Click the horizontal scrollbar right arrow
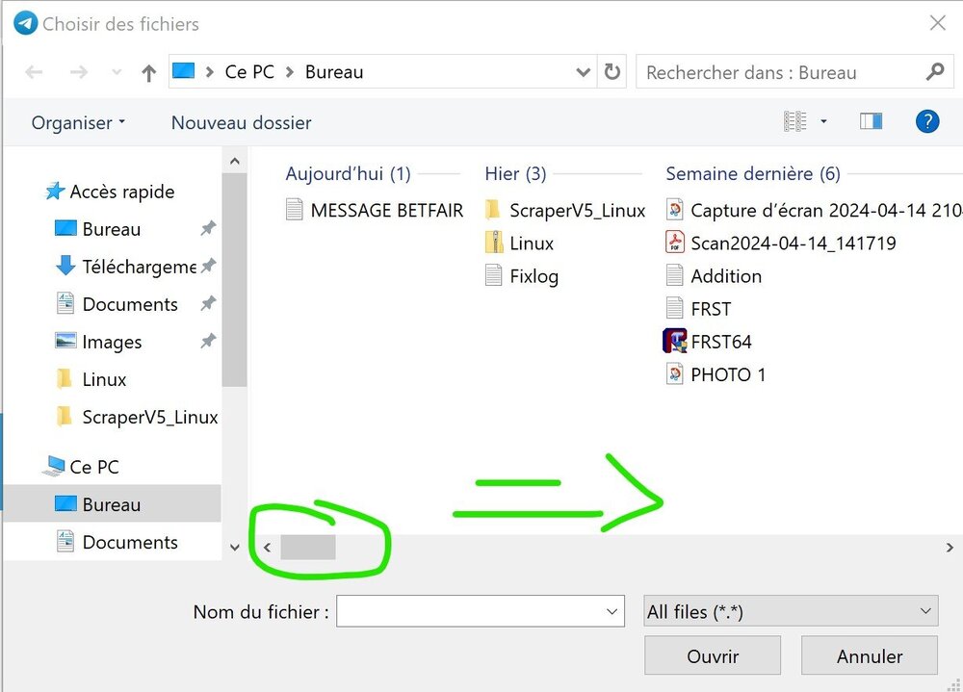The image size is (963, 692). point(950,547)
